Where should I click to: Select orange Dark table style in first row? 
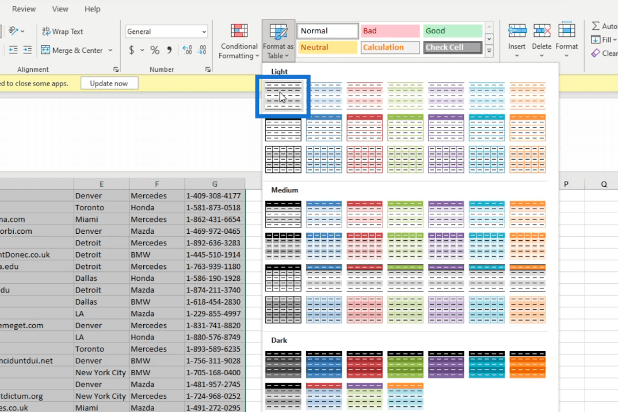527,365
